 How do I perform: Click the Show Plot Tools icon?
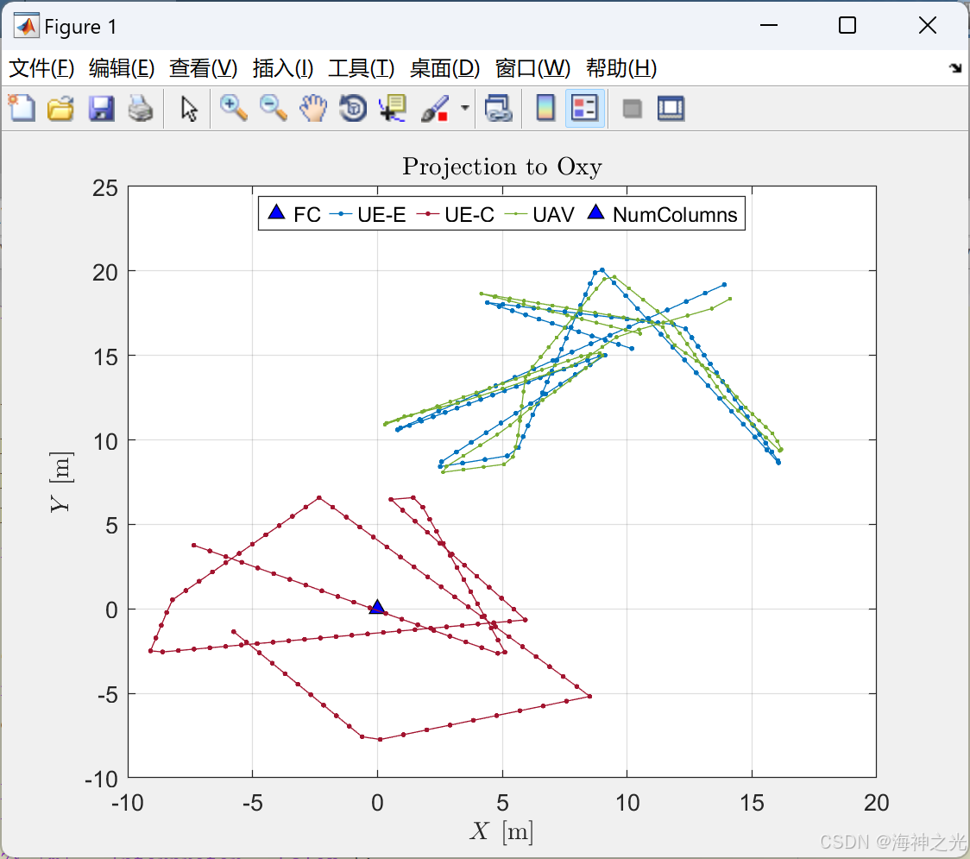pos(671,108)
